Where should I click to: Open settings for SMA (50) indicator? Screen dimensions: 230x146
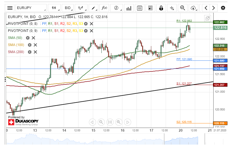(x=28, y=38)
